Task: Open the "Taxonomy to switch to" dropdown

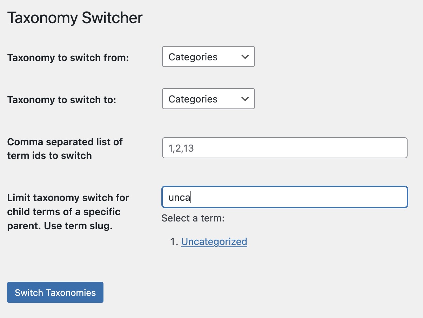Action: (208, 99)
